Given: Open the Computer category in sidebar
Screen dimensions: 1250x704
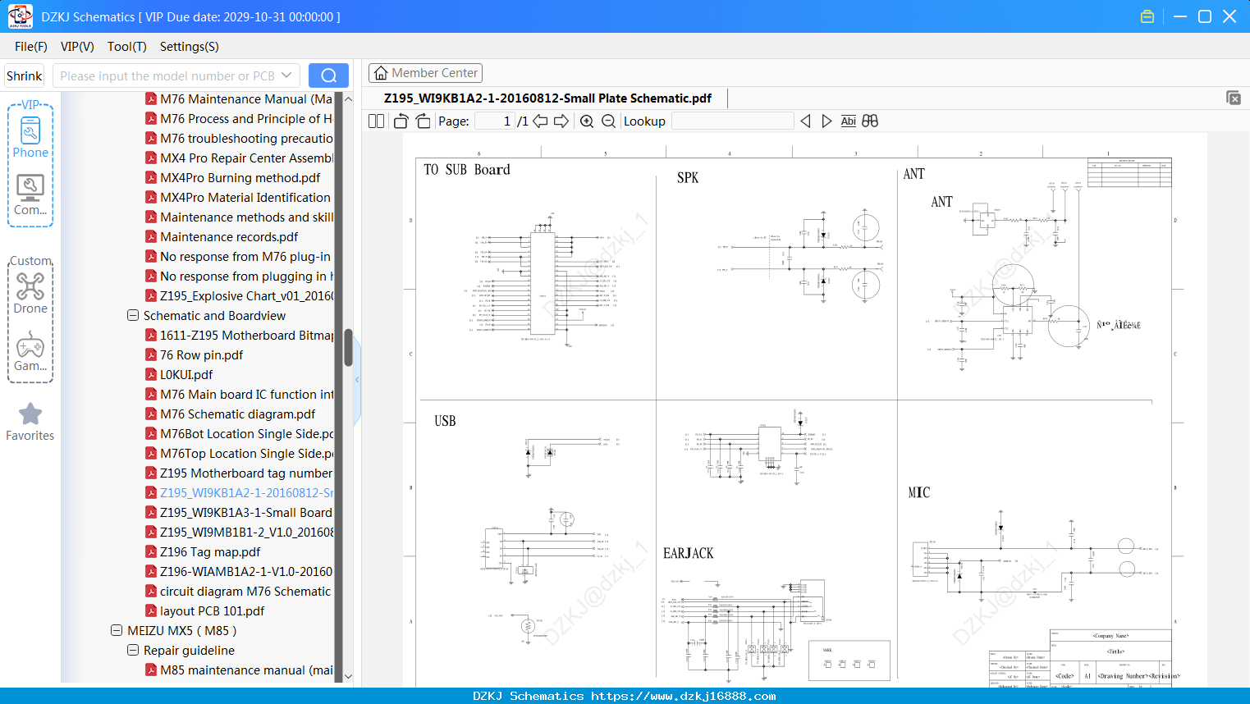Looking at the screenshot, I should pyautogui.click(x=30, y=195).
